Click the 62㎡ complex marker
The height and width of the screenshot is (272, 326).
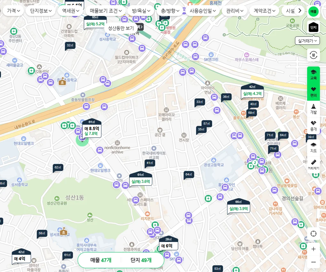[58, 167]
